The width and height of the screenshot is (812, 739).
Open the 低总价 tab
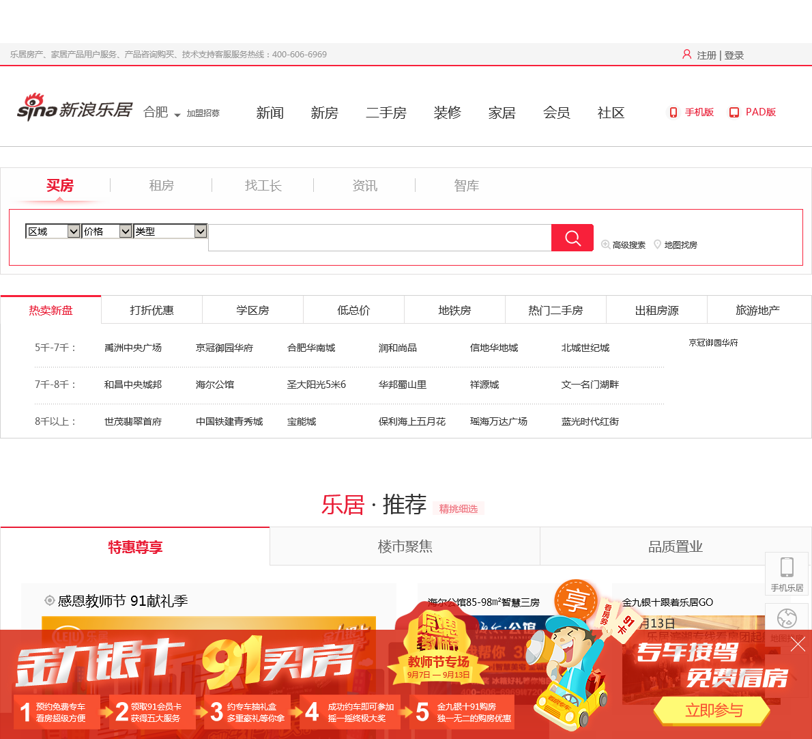pyautogui.click(x=353, y=310)
